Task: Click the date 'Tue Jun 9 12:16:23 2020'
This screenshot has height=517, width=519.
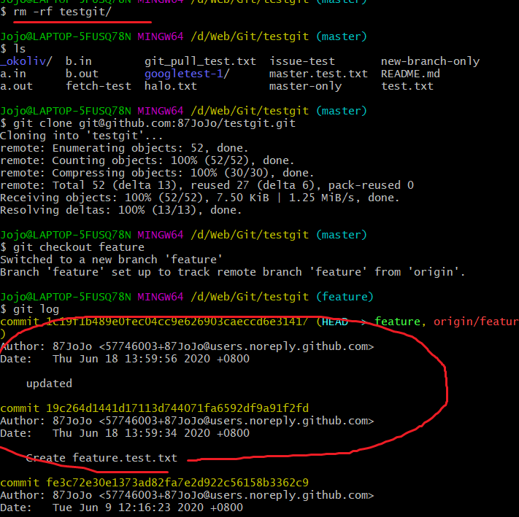Action: [128, 508]
